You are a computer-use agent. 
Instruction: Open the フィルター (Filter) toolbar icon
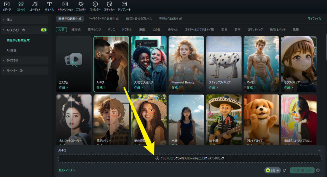[95, 6]
